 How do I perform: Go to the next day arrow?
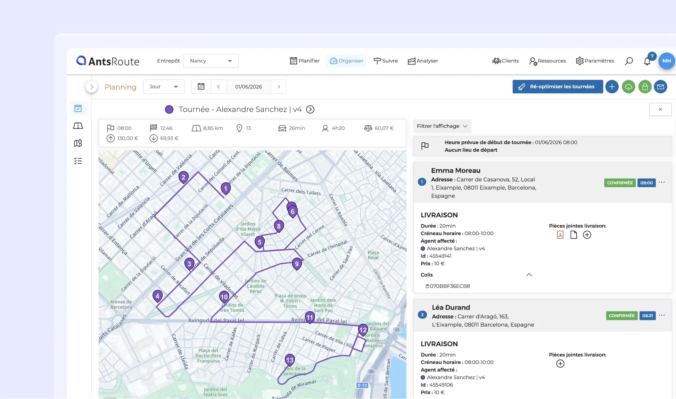click(x=279, y=87)
